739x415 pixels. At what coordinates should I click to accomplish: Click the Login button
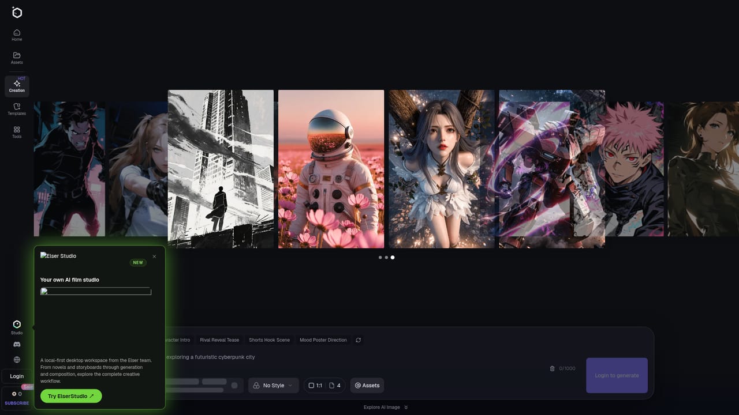17,376
